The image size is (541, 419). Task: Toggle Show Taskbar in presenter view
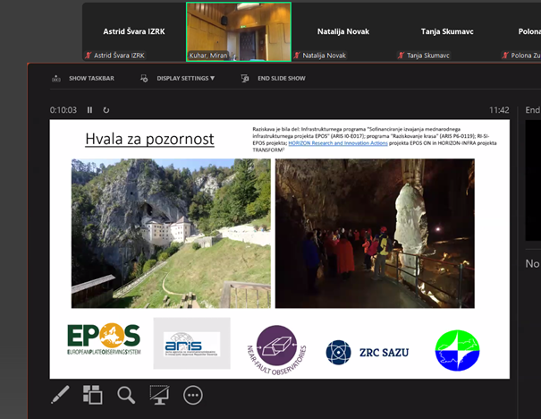click(84, 78)
